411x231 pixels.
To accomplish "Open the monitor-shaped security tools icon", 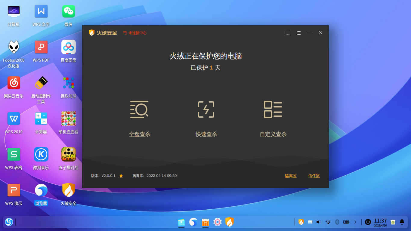I will pos(288,33).
